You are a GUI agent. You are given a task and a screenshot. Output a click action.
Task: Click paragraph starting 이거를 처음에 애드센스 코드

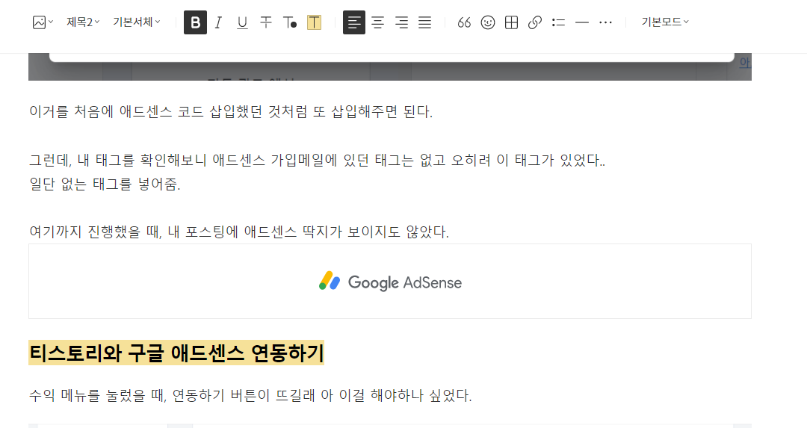coord(231,111)
